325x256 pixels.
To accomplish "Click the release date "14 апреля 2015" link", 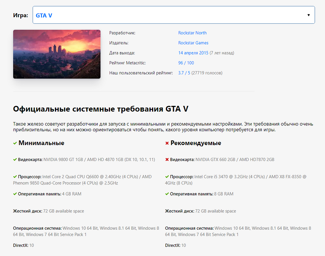I will (x=193, y=53).
